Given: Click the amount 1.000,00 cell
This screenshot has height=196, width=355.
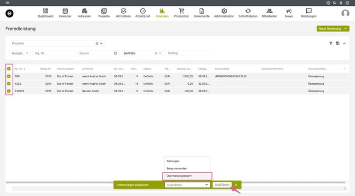Looking at the screenshot, I should coord(188,76).
